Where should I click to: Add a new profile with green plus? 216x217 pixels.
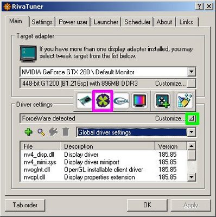[x=28, y=132]
